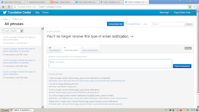Select phrase ending with %{email}
The image size is (199, 112).
pos(21,52)
